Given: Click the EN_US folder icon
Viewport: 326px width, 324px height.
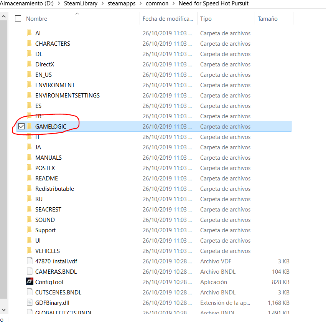Looking at the screenshot, I should (x=29, y=74).
